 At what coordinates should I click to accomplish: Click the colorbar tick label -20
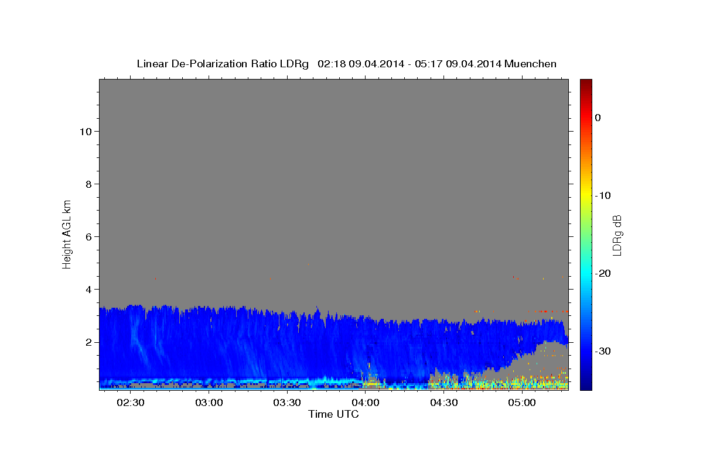pyautogui.click(x=603, y=273)
